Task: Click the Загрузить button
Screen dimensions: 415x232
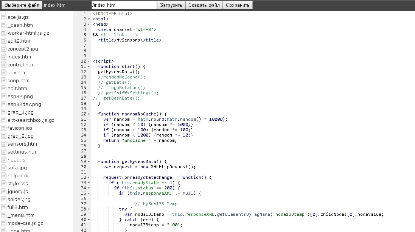Action: click(x=171, y=5)
